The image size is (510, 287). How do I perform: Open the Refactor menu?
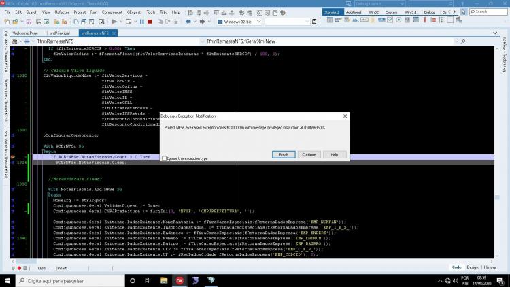(62, 12)
